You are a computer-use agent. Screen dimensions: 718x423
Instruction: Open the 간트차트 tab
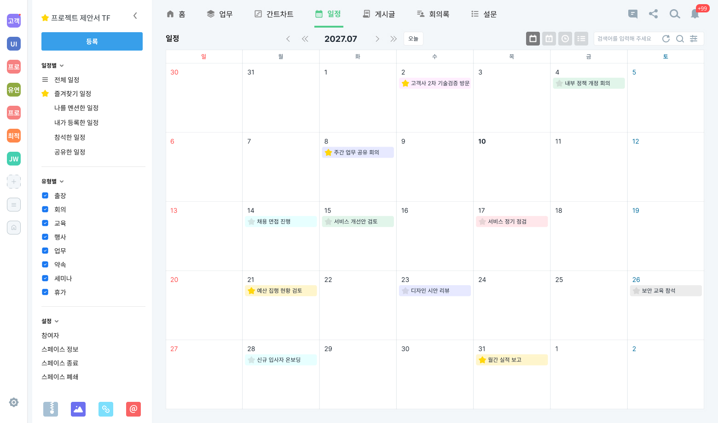pos(274,14)
